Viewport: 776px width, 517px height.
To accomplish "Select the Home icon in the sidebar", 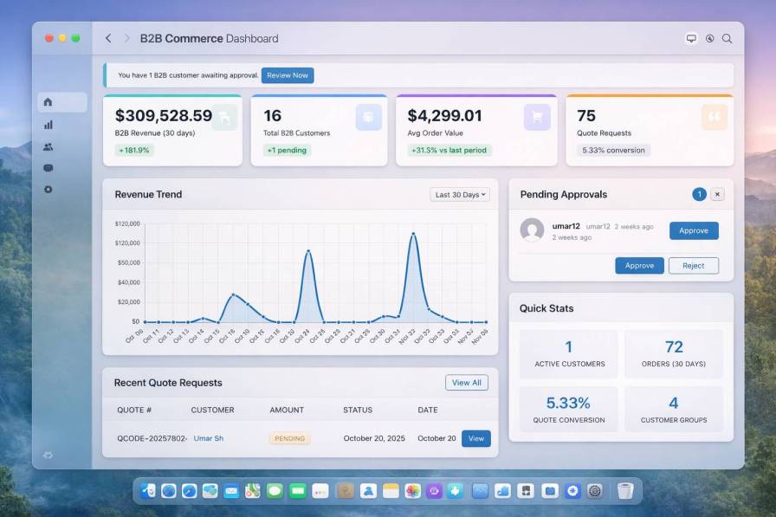I will [x=48, y=102].
